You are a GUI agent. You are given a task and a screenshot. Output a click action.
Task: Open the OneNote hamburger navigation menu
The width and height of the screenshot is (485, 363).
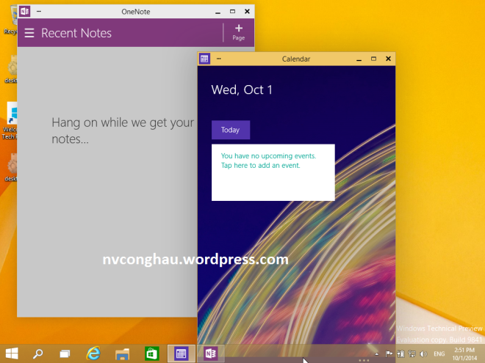[x=29, y=33]
